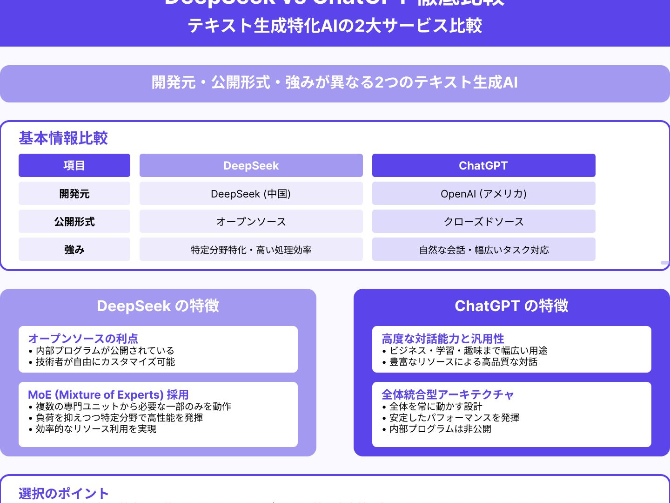Click the 'OpenAI (アメリカ)' table cell
The width and height of the screenshot is (670, 503).
click(484, 193)
